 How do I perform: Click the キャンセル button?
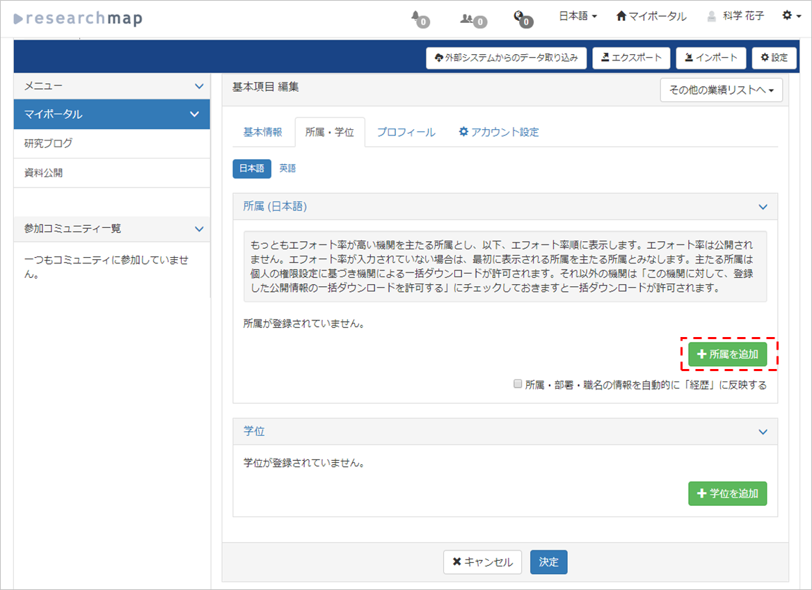point(483,562)
